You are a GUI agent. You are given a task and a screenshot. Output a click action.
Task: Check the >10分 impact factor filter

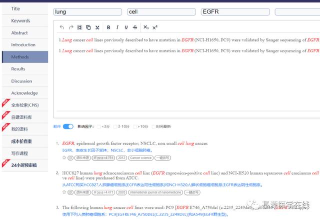click(135, 126)
